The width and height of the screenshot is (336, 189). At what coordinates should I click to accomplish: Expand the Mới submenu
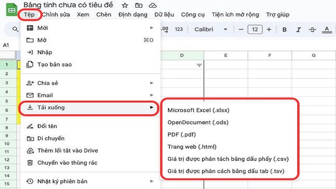[90, 28]
